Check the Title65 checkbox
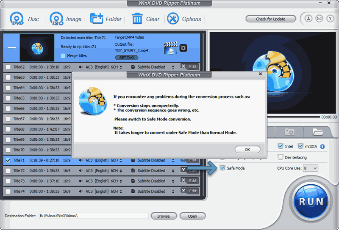 point(8,98)
